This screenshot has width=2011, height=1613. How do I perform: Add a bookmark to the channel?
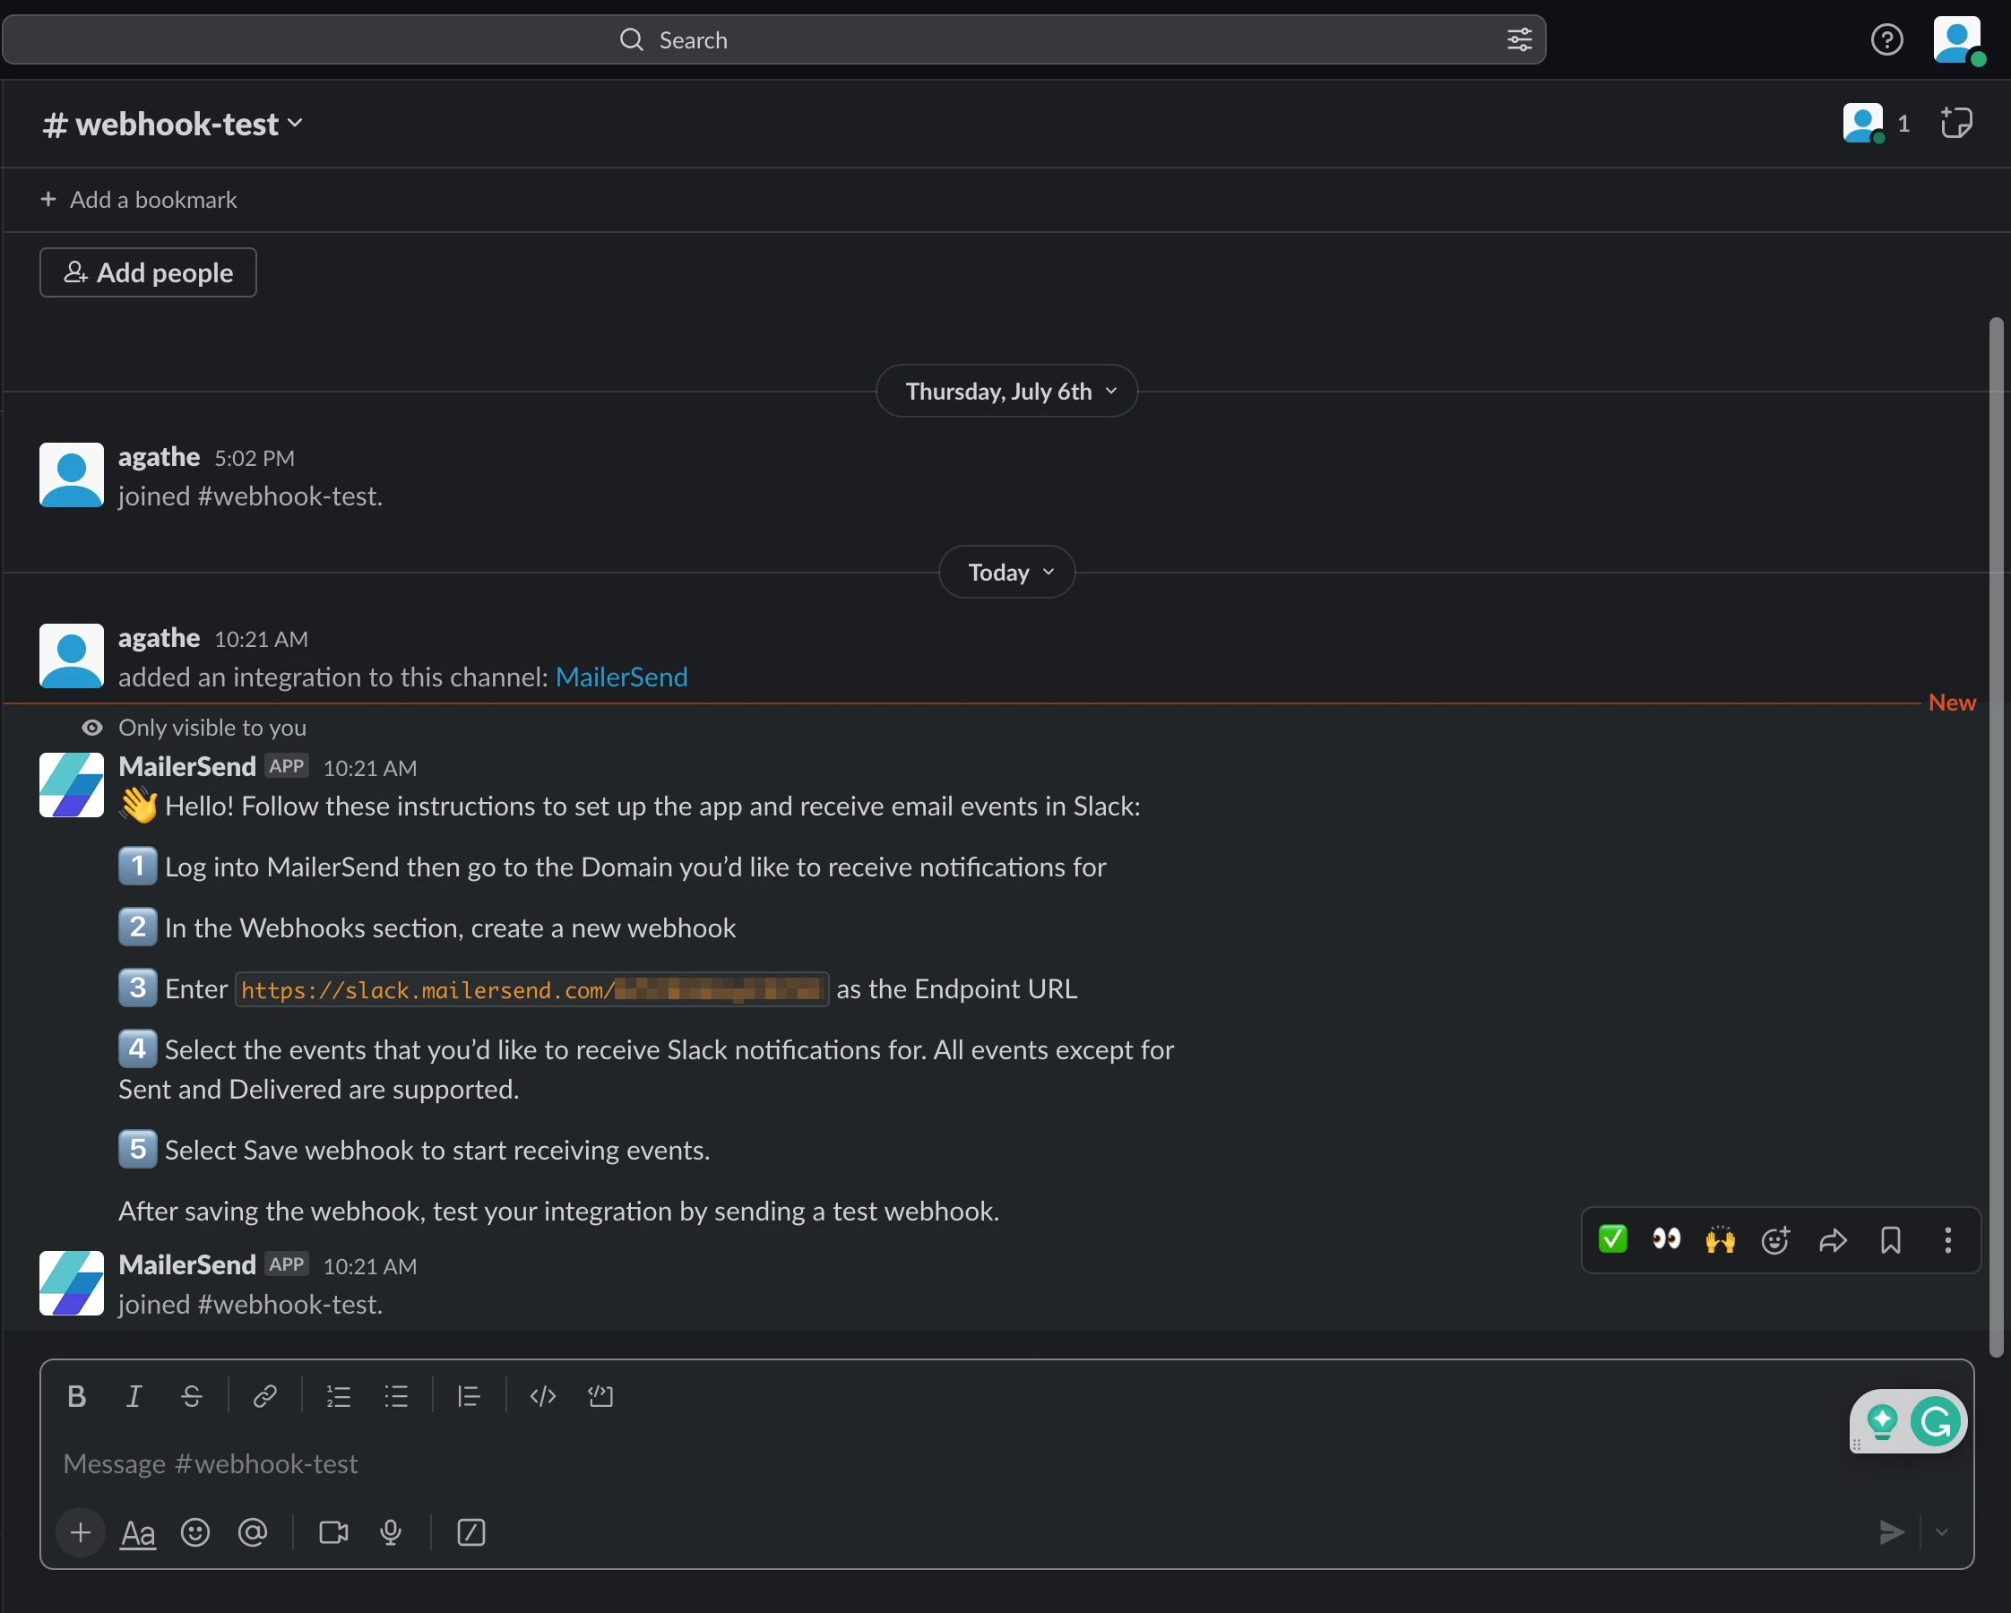point(139,200)
